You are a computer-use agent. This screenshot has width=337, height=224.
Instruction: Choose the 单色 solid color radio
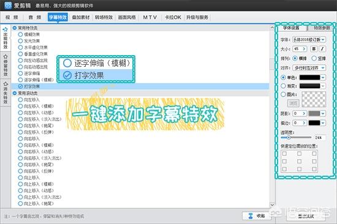pyautogui.click(x=283, y=77)
